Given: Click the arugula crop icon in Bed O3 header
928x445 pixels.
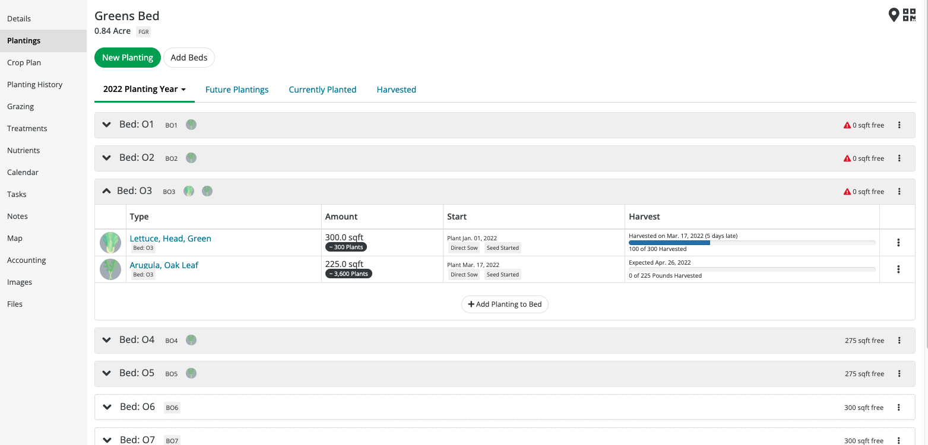Looking at the screenshot, I should (x=207, y=191).
